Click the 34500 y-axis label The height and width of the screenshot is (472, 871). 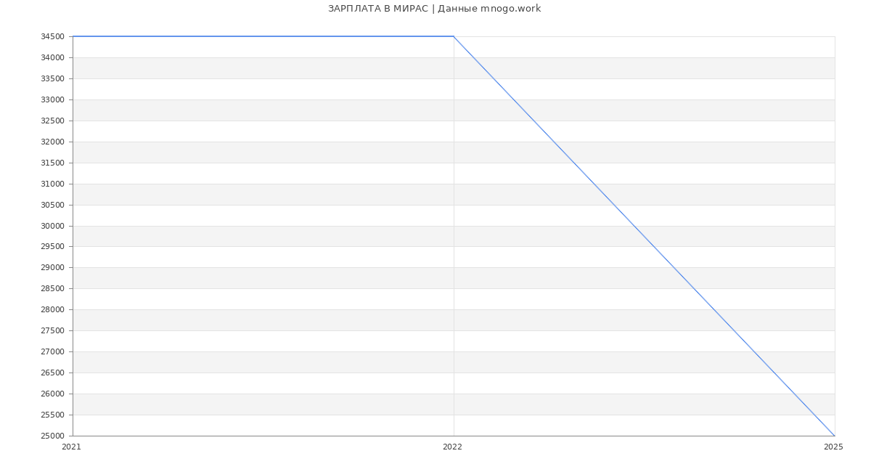point(52,36)
